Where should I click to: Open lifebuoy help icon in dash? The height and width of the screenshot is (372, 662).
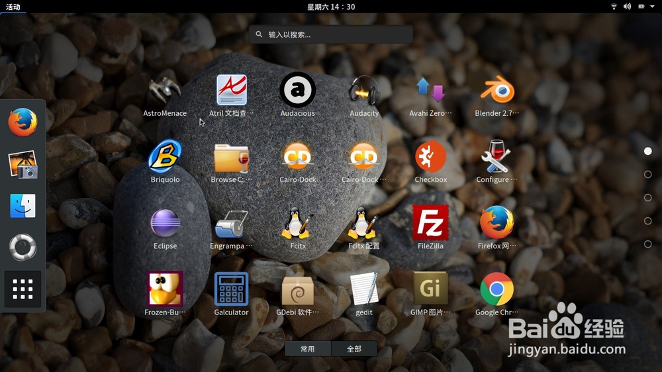click(23, 248)
